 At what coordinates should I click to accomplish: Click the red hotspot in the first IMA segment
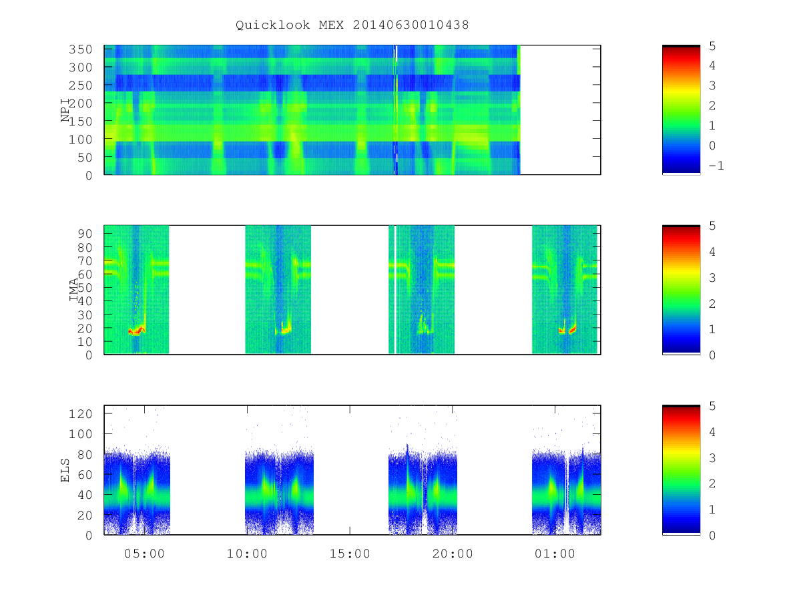pos(136,331)
